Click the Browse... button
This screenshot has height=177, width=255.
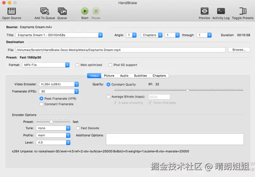click(239, 50)
